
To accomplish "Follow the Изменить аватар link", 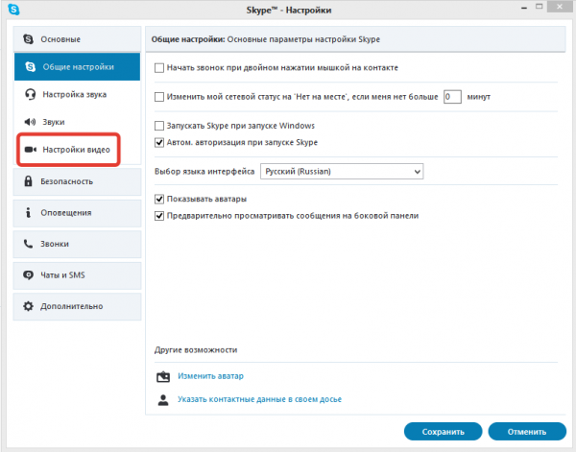I will tap(210, 376).
